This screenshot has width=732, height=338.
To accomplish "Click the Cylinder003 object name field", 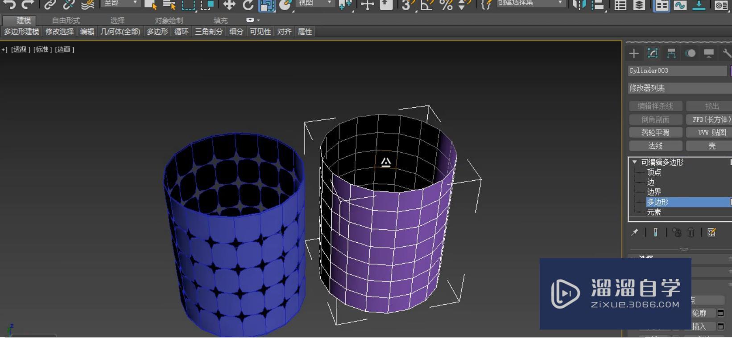I will pos(677,70).
